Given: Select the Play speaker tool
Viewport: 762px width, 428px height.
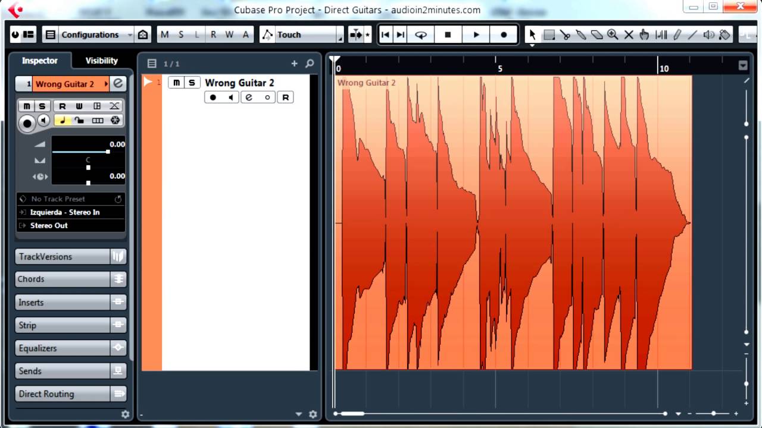Looking at the screenshot, I should (x=708, y=34).
